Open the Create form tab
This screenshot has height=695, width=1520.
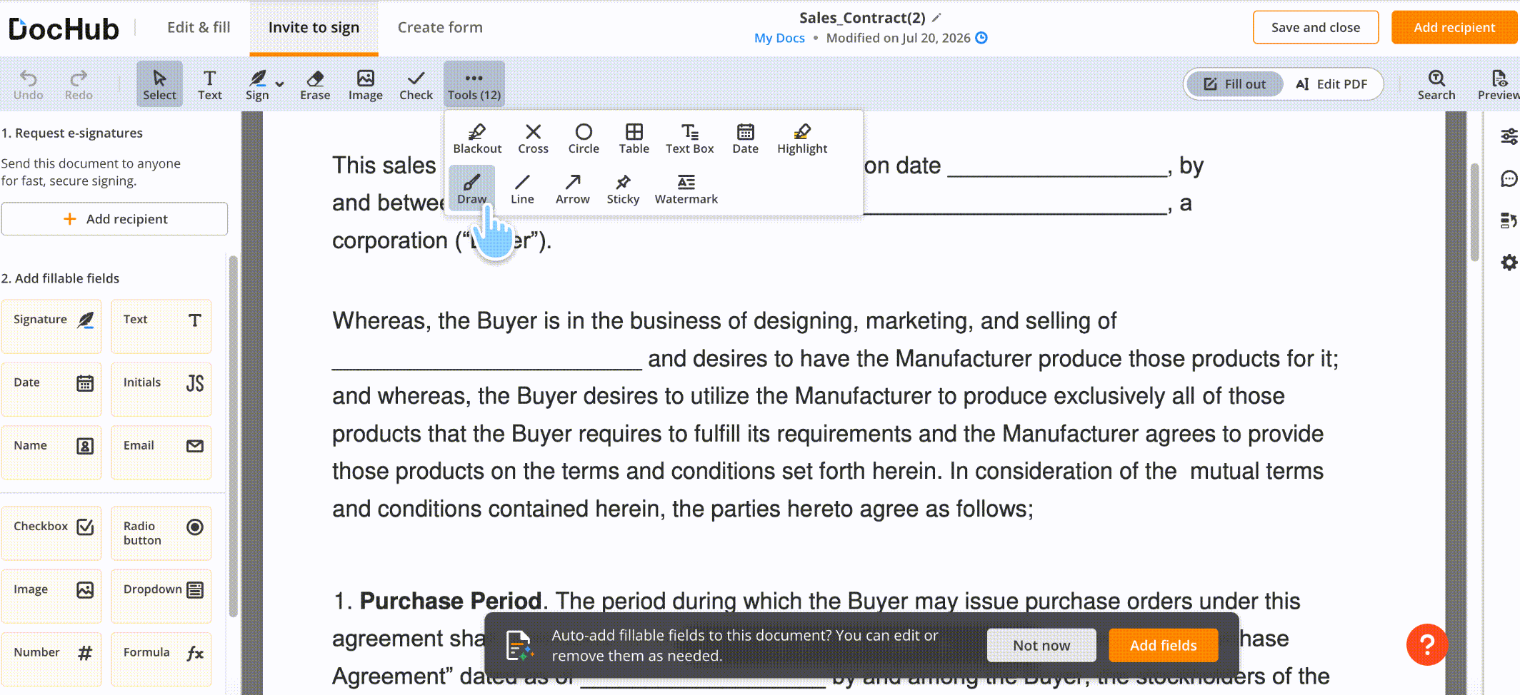(440, 27)
